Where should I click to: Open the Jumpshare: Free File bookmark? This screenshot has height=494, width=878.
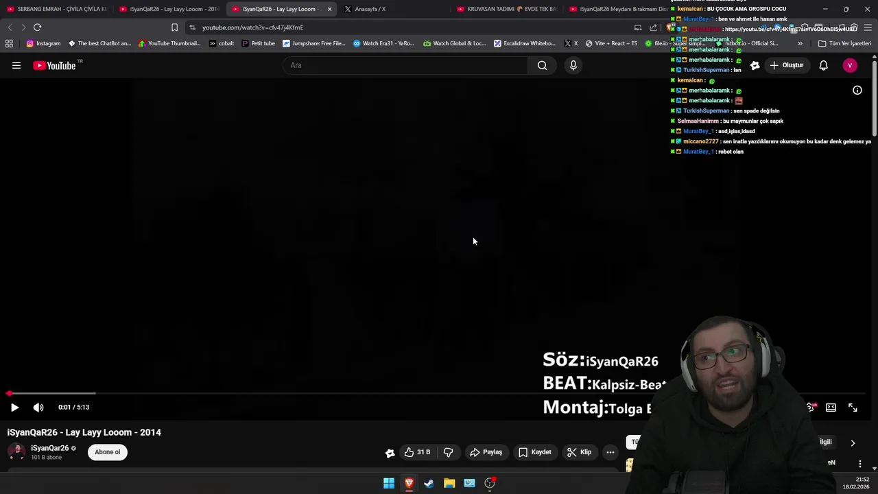[x=313, y=43]
